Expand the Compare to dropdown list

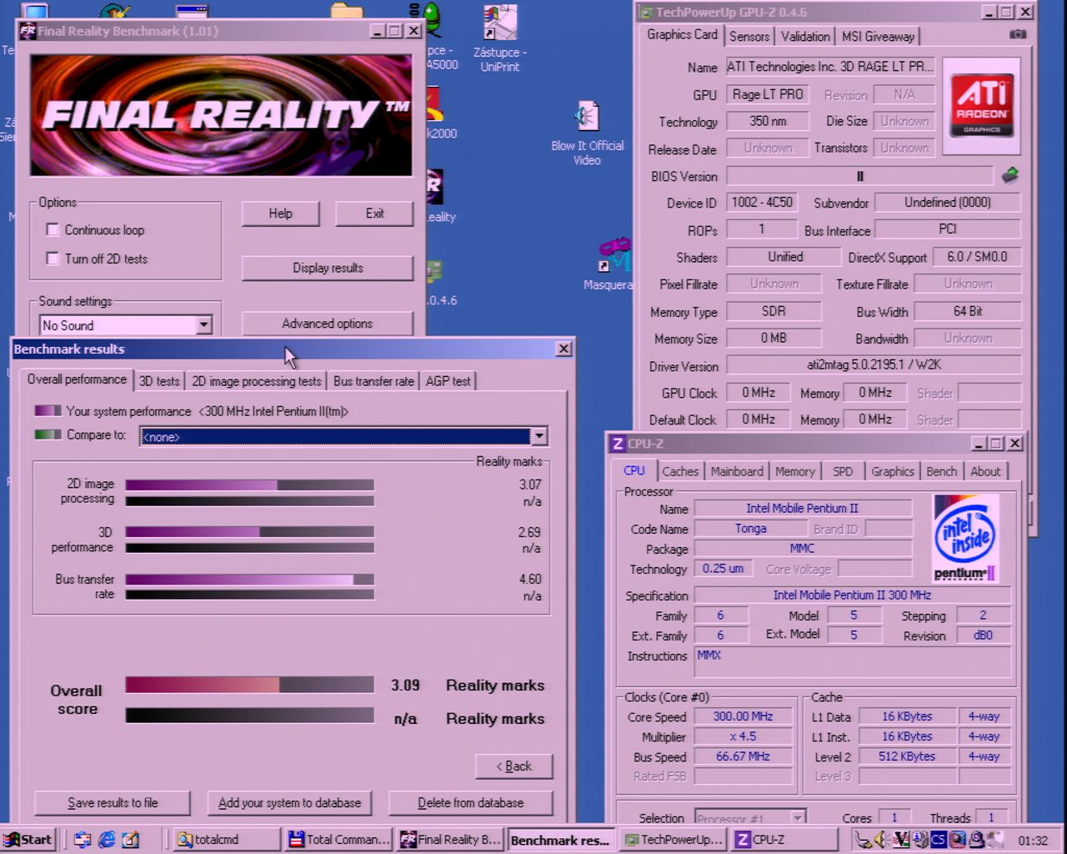[x=539, y=436]
